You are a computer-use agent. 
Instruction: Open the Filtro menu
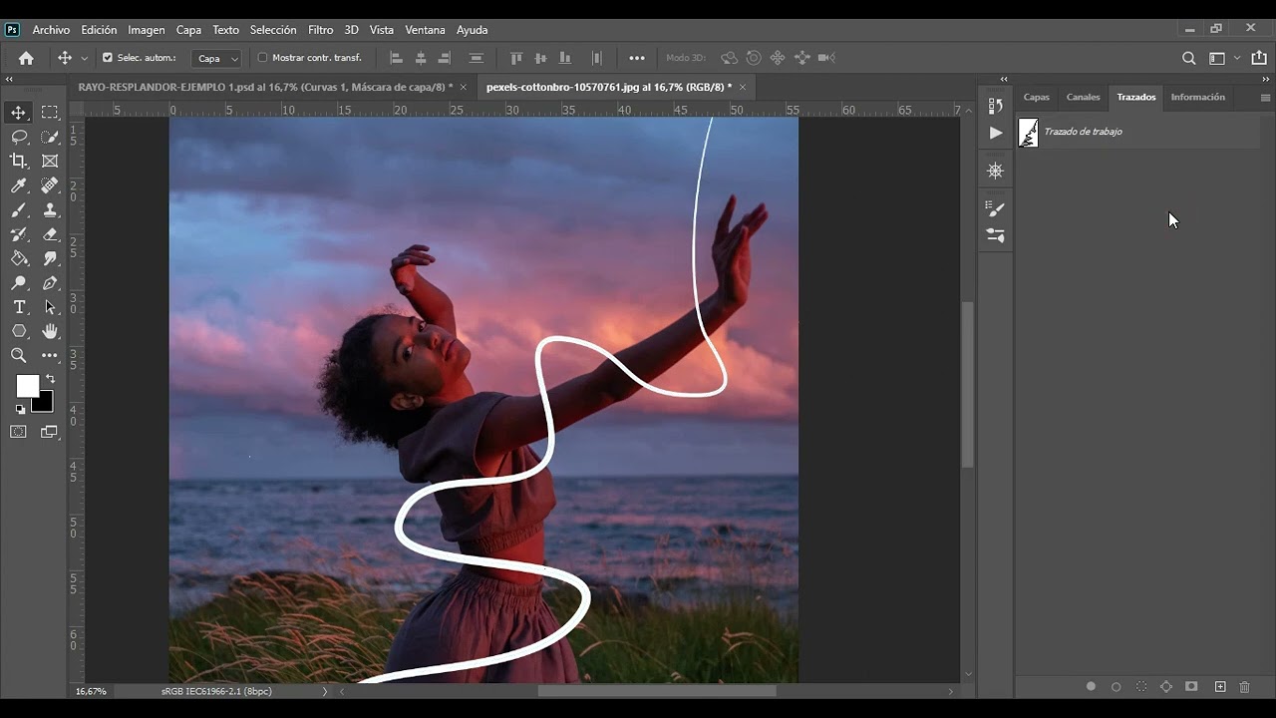click(x=321, y=30)
